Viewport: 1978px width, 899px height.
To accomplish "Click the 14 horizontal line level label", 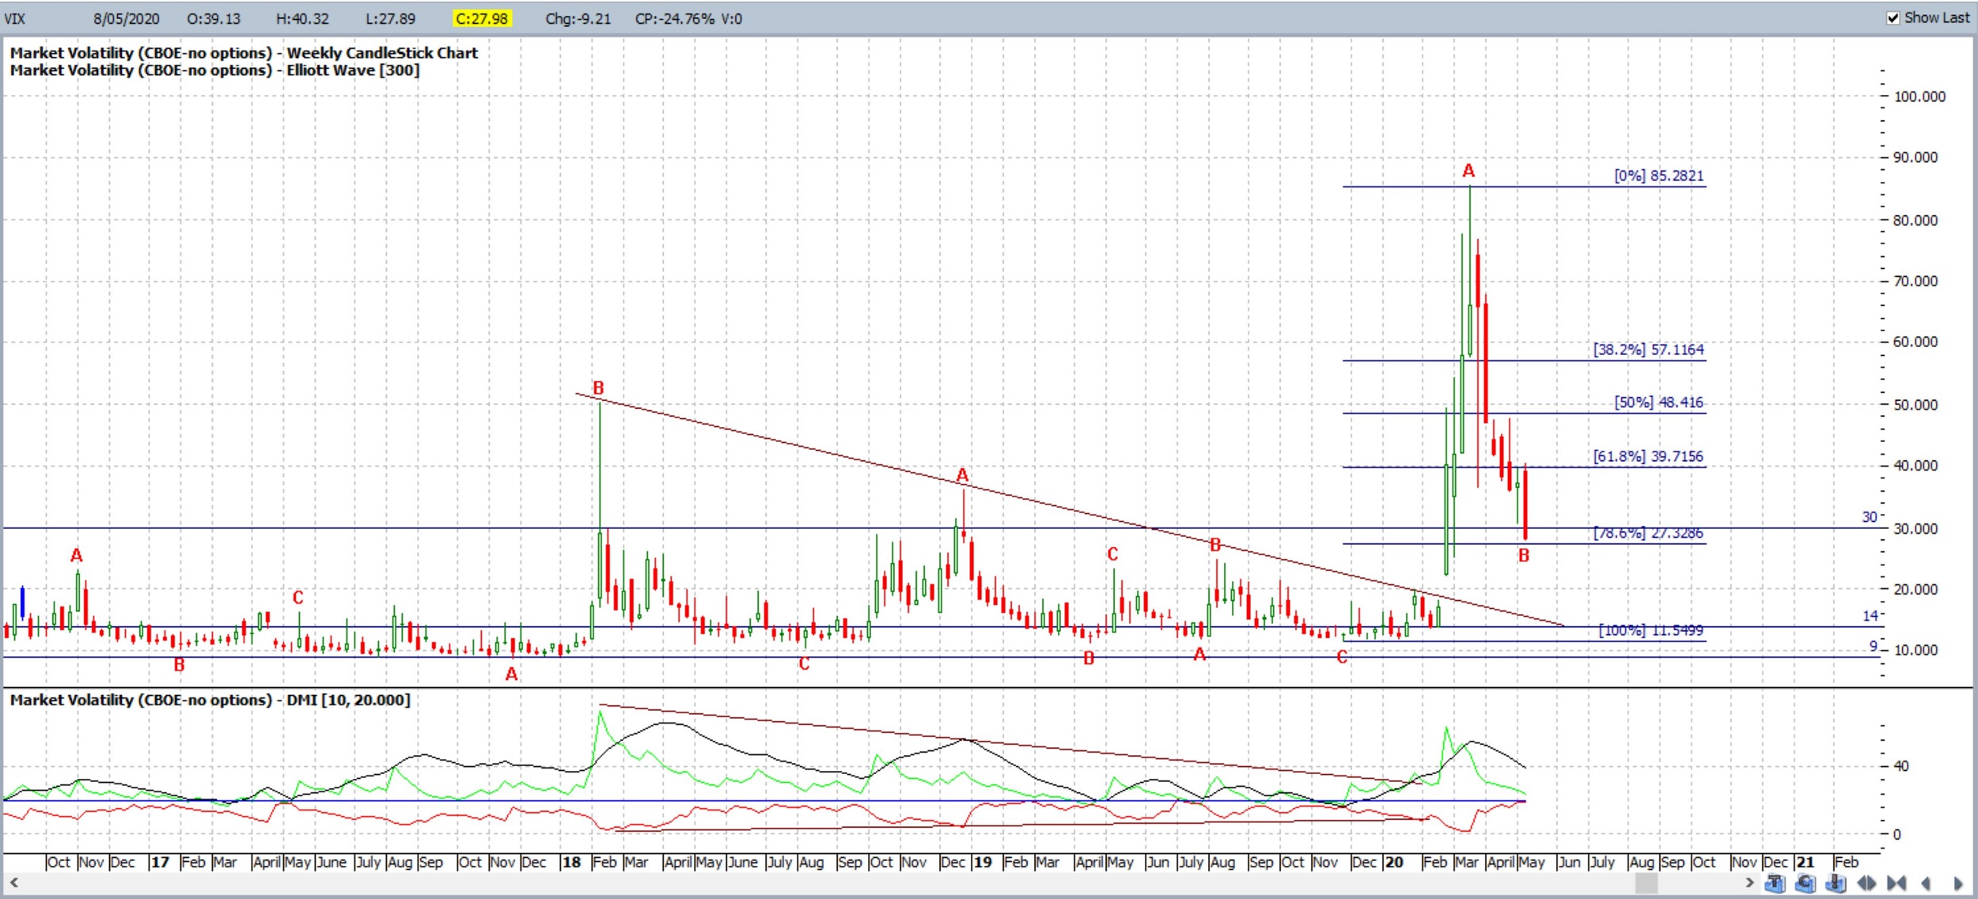I will coord(1870,616).
